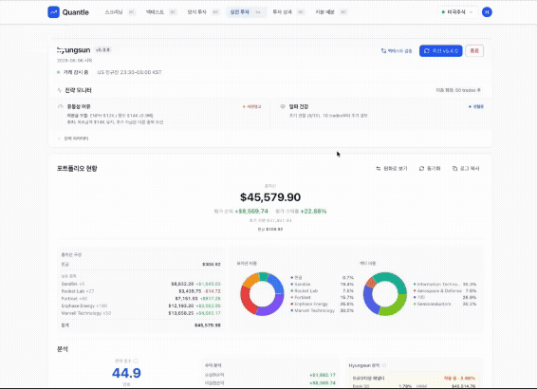Viewport: 537px width, 389px height.
Task: Click the red 종료 stop button
Action: (474, 50)
